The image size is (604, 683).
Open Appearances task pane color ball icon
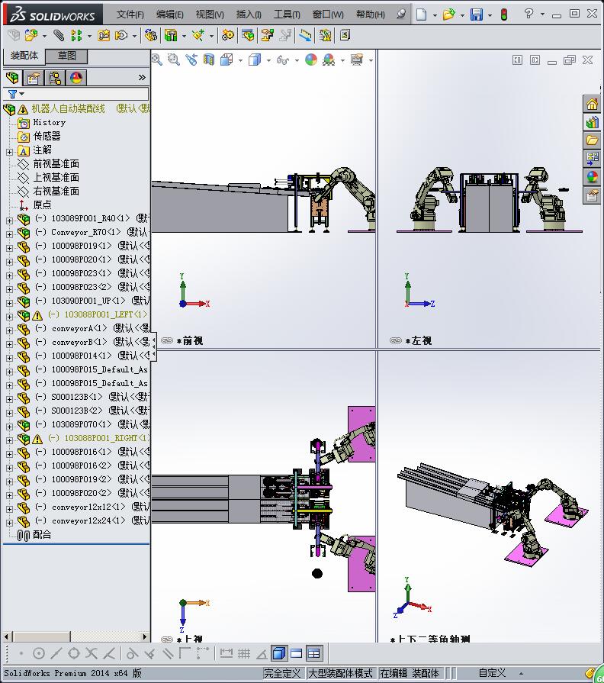592,177
